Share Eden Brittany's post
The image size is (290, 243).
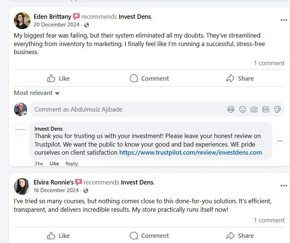point(240,78)
